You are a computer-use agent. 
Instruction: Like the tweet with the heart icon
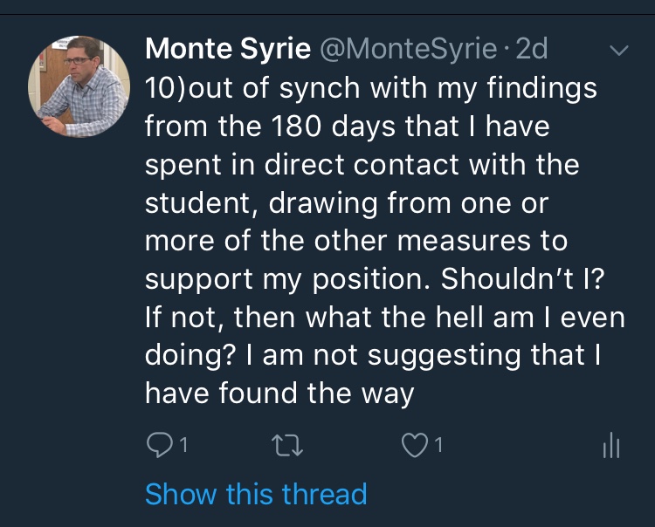[412, 447]
